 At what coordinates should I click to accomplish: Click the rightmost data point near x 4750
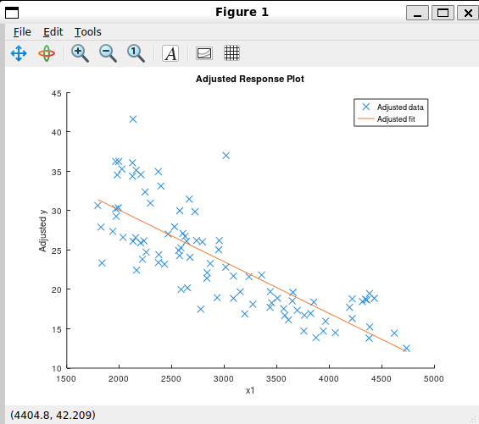click(406, 349)
